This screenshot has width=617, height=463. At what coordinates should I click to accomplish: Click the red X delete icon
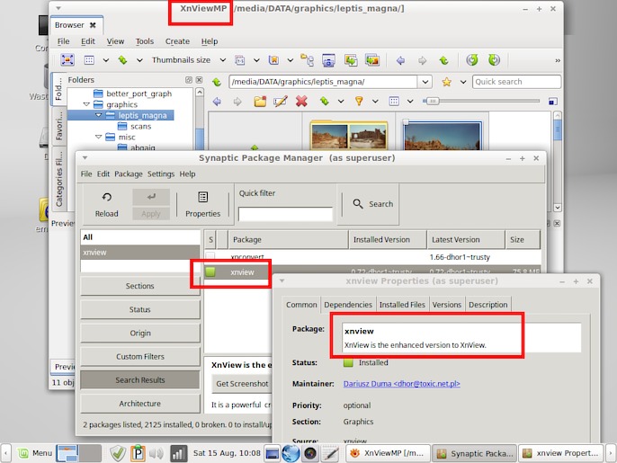click(x=301, y=102)
